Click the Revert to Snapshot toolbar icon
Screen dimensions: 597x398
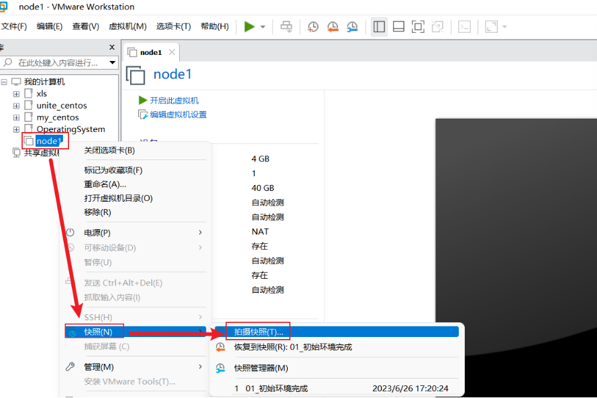pyautogui.click(x=333, y=27)
